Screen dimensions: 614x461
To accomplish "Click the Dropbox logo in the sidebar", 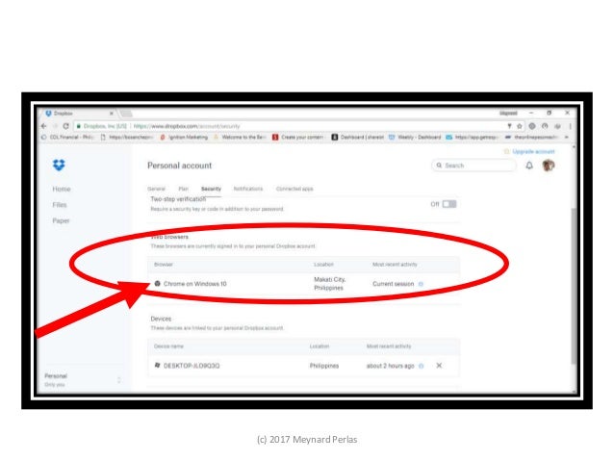I will (x=59, y=165).
